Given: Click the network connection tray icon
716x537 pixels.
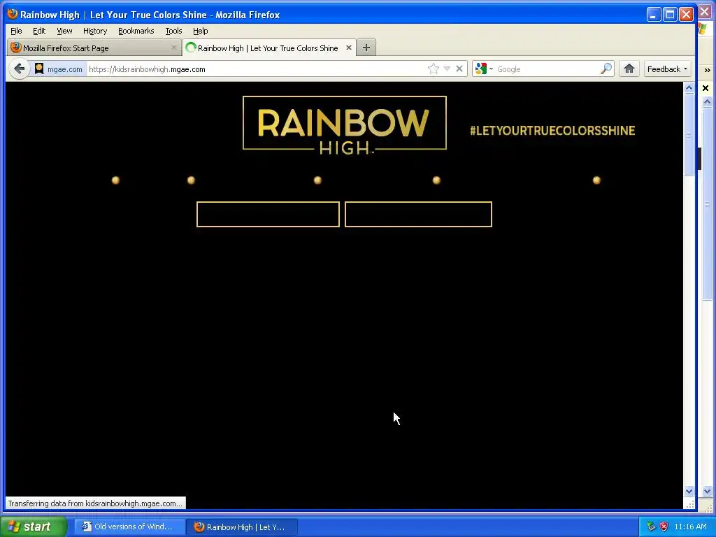Looking at the screenshot, I should tap(651, 527).
